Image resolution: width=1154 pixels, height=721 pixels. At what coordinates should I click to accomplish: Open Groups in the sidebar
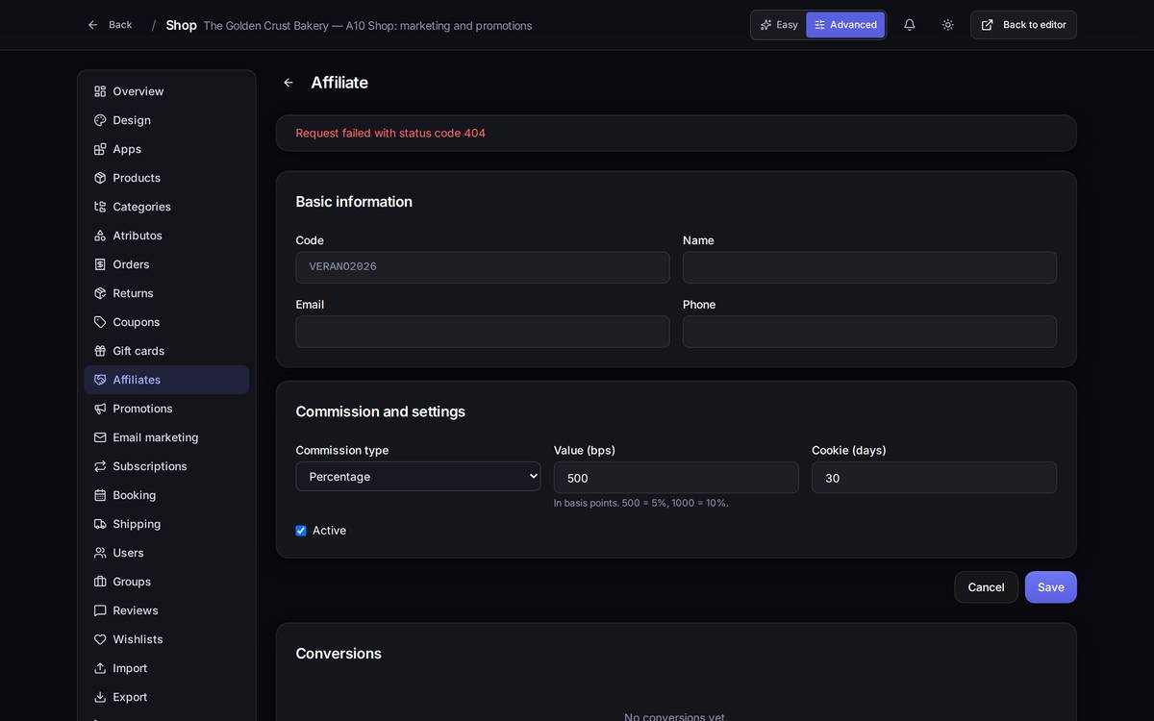(166, 582)
